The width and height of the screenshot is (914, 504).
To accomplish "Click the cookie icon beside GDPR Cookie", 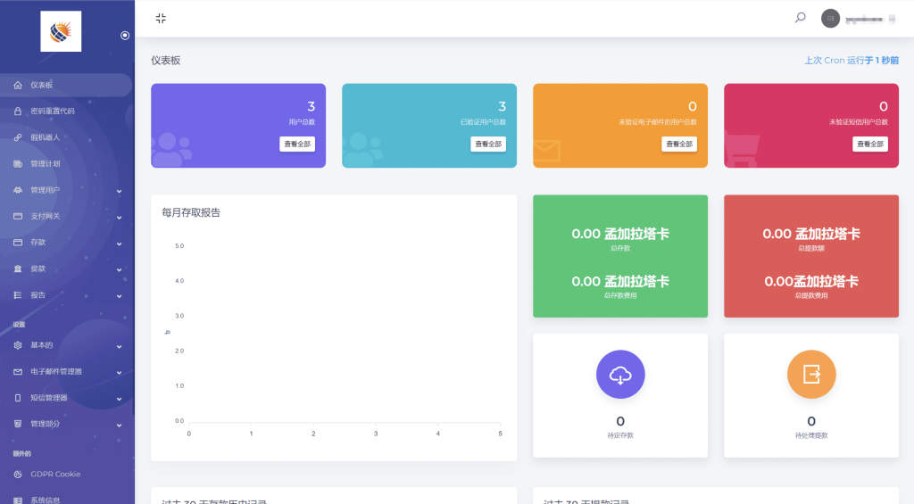I will [18, 475].
